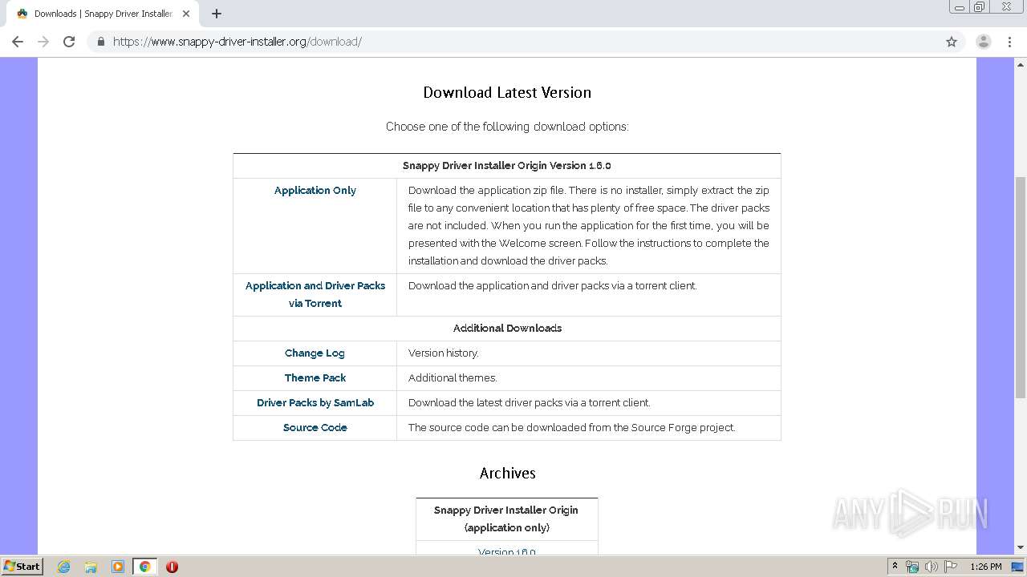1027x577 pixels.
Task: Reload the page with the refresh icon
Action: [x=69, y=42]
